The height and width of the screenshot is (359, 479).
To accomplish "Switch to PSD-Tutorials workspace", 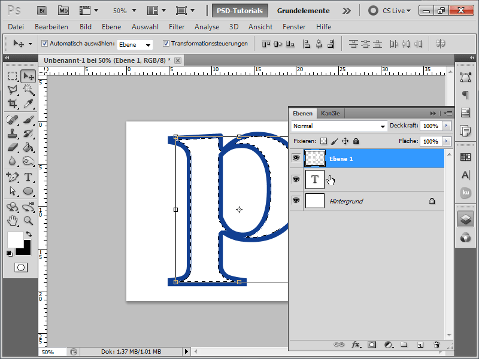I will pyautogui.click(x=240, y=11).
